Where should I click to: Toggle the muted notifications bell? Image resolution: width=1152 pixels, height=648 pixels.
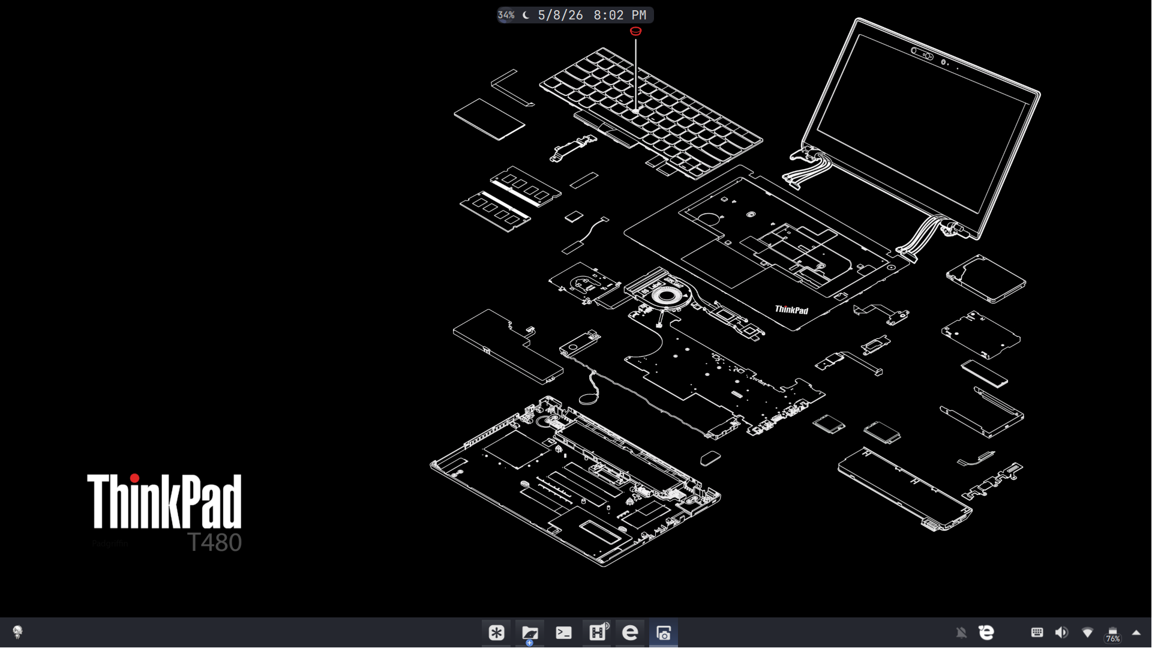[961, 632]
